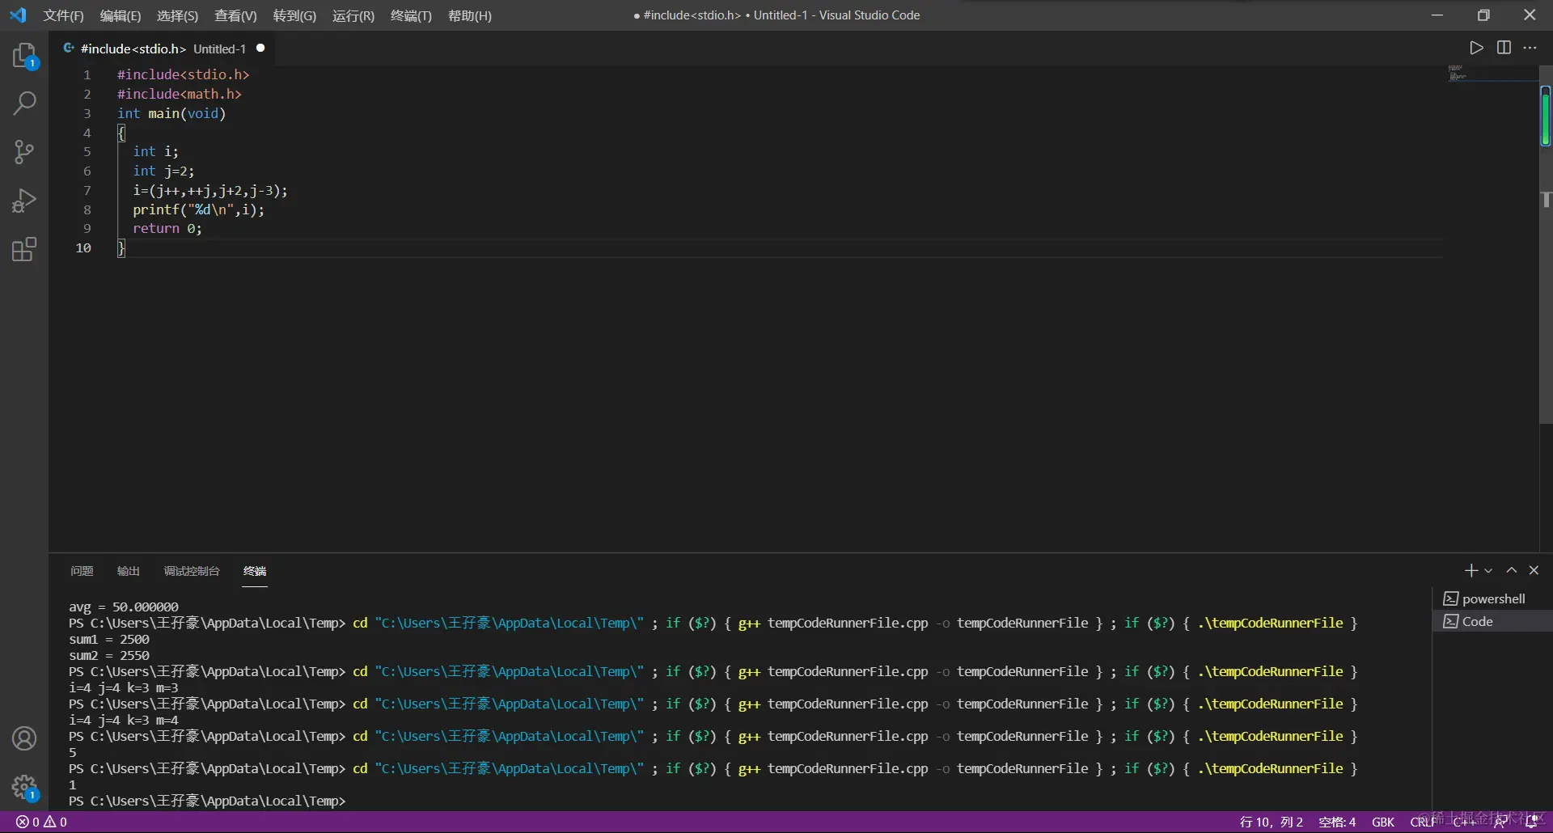Screen dimensions: 1553x833
Task: Click line number 7 in the gutter
Action: coord(87,191)
